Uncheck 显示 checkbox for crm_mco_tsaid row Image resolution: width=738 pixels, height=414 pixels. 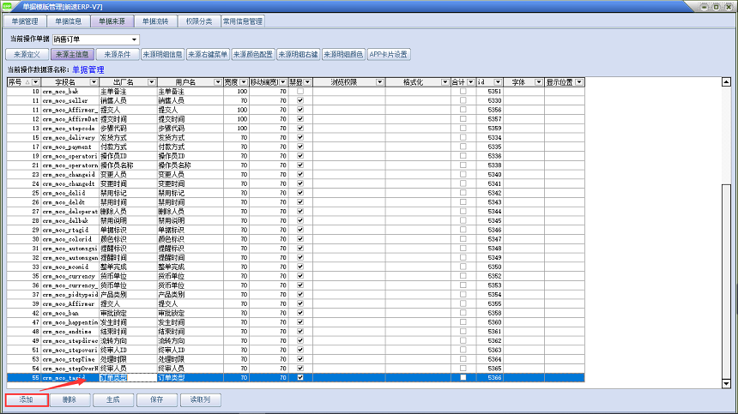point(300,377)
